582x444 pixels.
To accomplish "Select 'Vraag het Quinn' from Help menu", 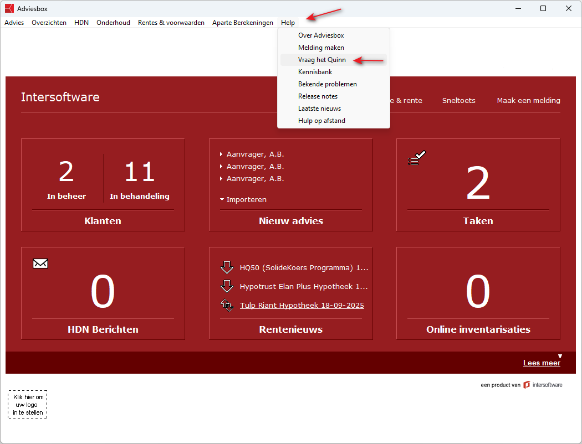I will tap(321, 60).
